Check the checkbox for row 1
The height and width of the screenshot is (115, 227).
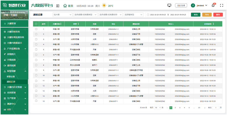(36, 29)
